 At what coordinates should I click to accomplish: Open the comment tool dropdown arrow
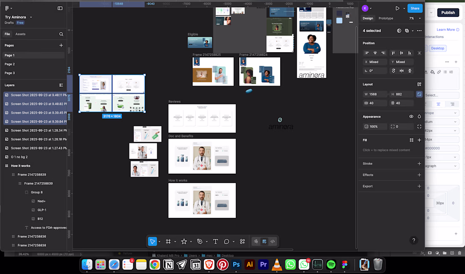point(233,242)
